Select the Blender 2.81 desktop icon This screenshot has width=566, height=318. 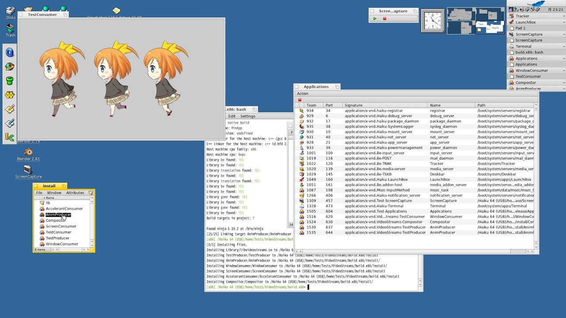coord(28,155)
